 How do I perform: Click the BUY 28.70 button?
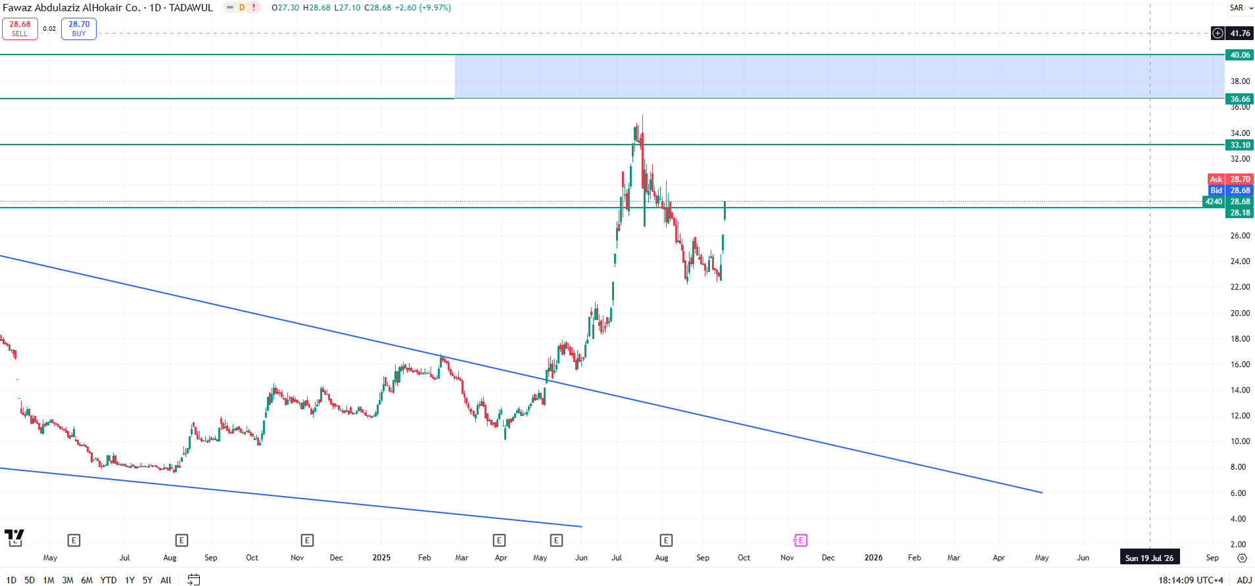coord(79,29)
